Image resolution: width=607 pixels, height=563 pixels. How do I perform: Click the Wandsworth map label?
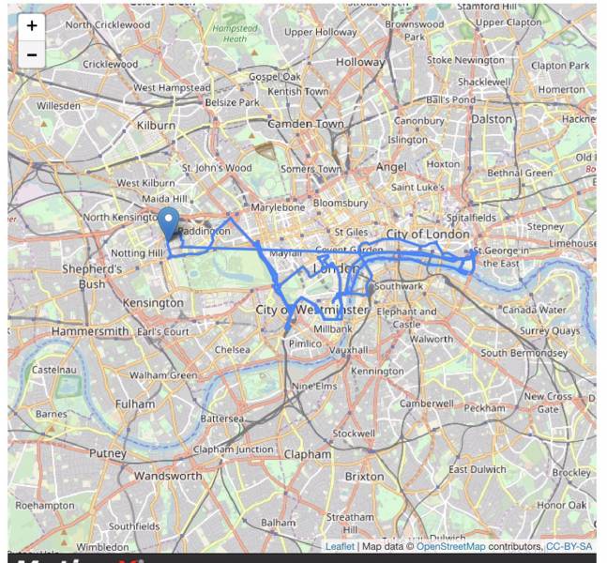coord(168,476)
